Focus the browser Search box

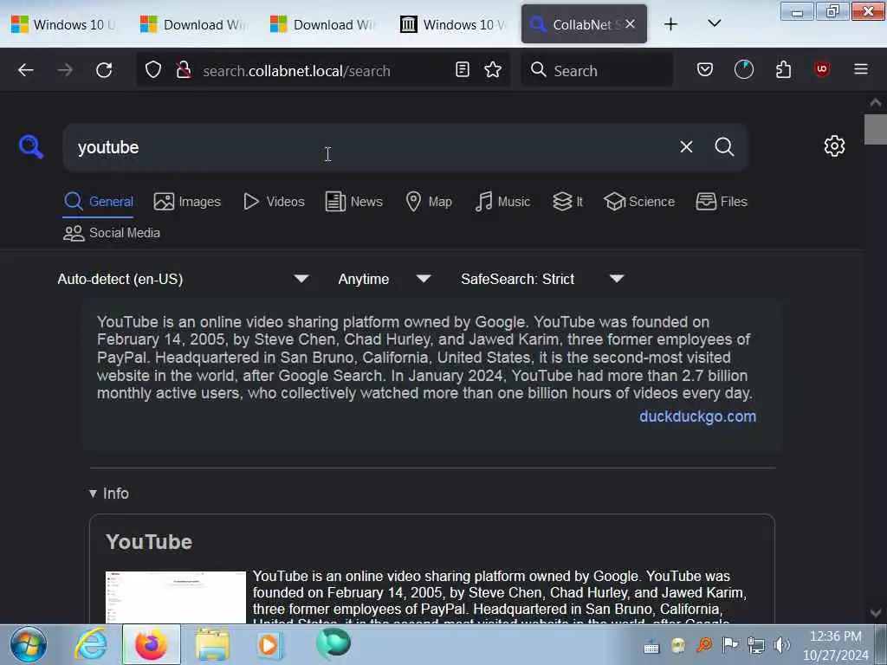coord(598,70)
